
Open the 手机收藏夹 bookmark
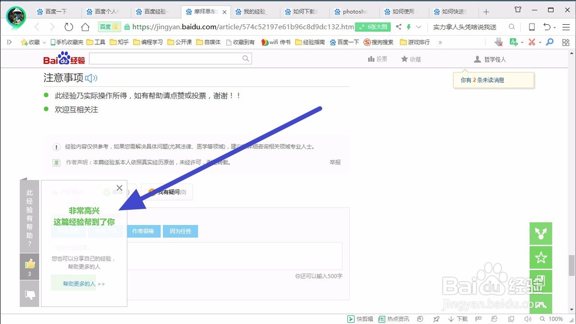(x=67, y=42)
